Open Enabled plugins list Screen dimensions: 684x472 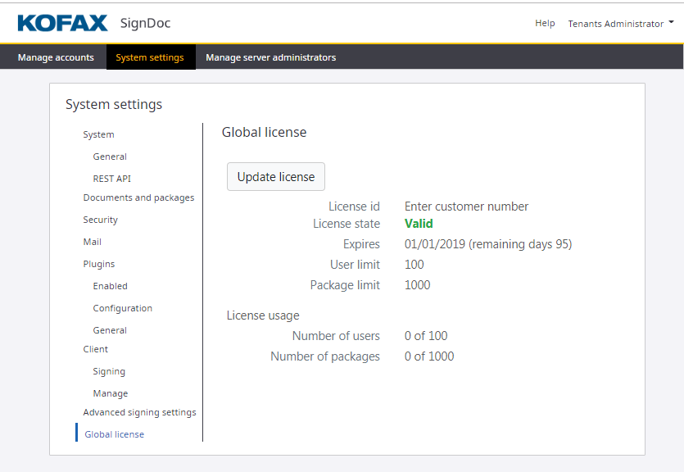[x=110, y=286]
